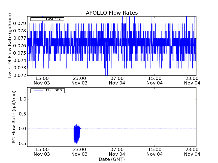
Task: Select the 15:00 Nov 04 tick below Laser DI plot
Action: 155,80
